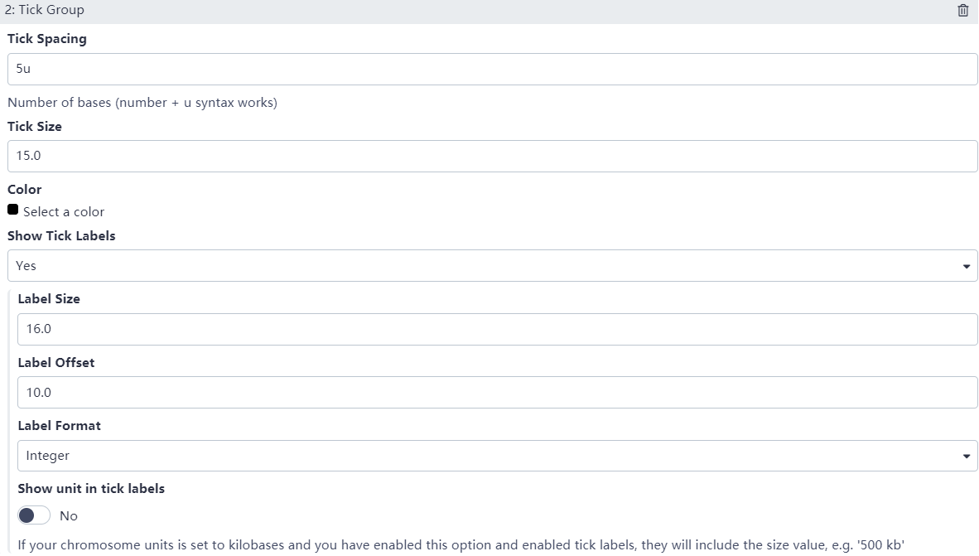Expand the Label Format dropdown
This screenshot has height=556, width=979.
click(497, 456)
